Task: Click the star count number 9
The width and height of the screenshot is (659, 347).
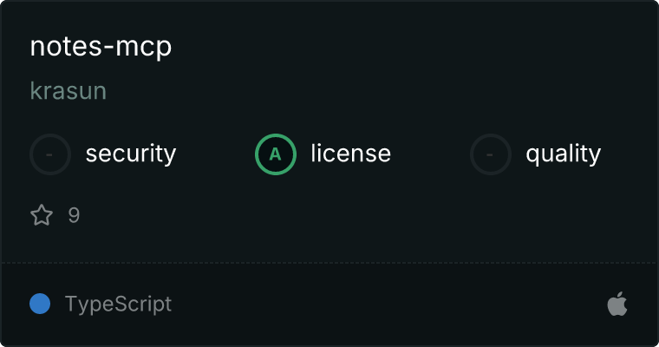Action: click(x=74, y=215)
